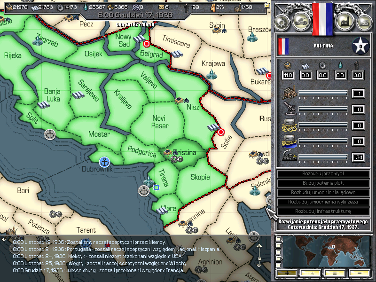
Task: Click the rare materials tire icon
Action: [x=60, y=8]
